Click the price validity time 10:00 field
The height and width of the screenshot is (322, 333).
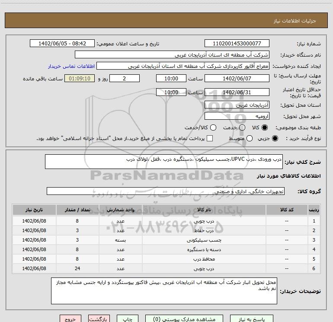[x=171, y=92]
